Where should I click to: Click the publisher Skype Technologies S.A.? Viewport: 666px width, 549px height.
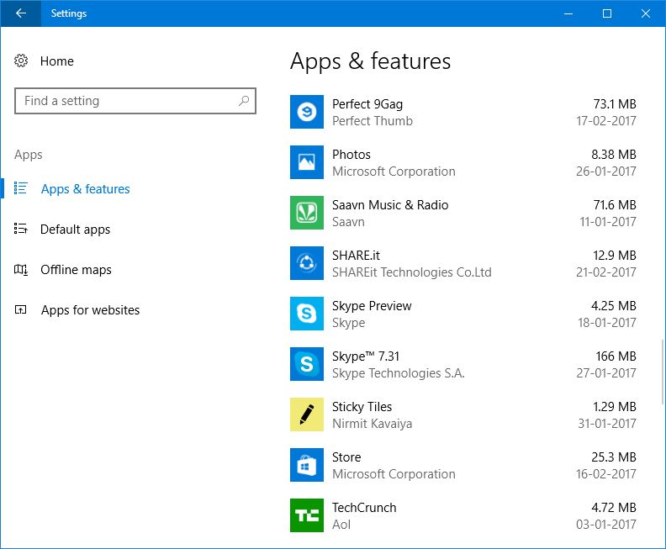click(x=399, y=373)
